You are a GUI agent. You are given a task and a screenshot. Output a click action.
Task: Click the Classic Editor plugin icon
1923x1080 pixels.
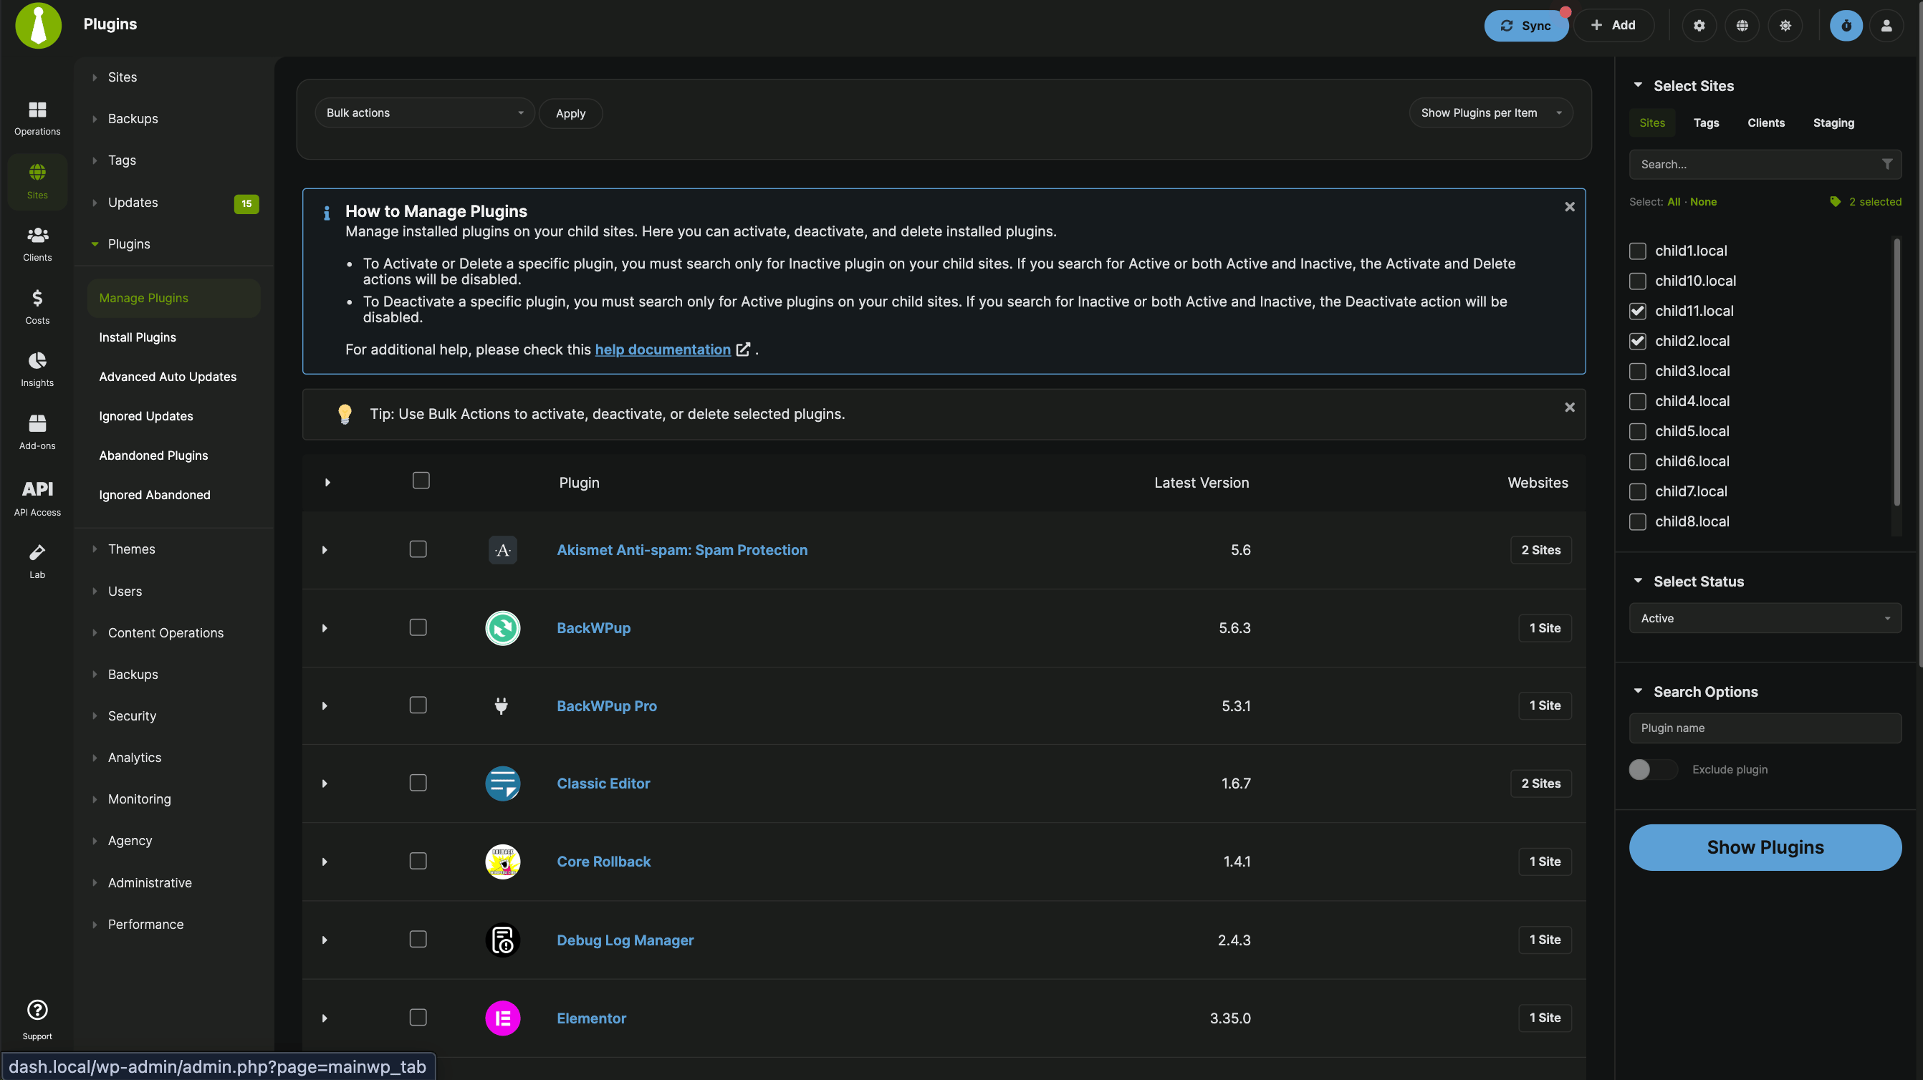click(502, 783)
